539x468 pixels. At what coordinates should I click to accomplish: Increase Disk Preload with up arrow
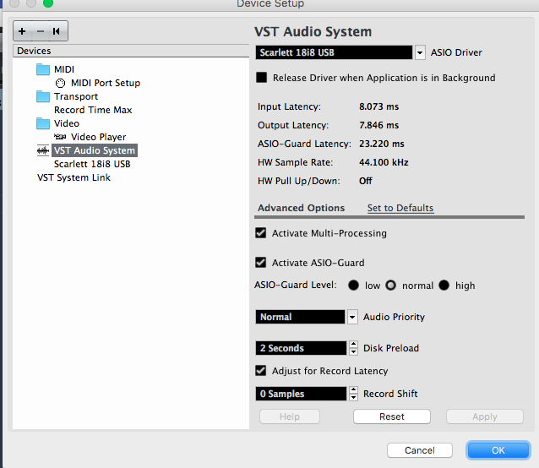click(x=353, y=345)
